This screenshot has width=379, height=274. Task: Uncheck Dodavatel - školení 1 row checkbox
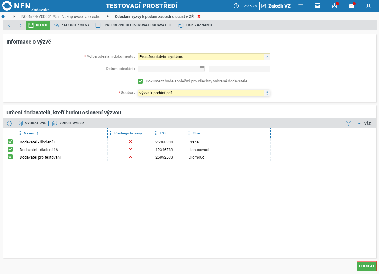pos(10,142)
